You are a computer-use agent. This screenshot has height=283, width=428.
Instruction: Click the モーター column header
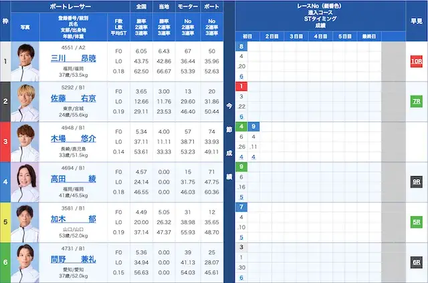tap(188, 7)
